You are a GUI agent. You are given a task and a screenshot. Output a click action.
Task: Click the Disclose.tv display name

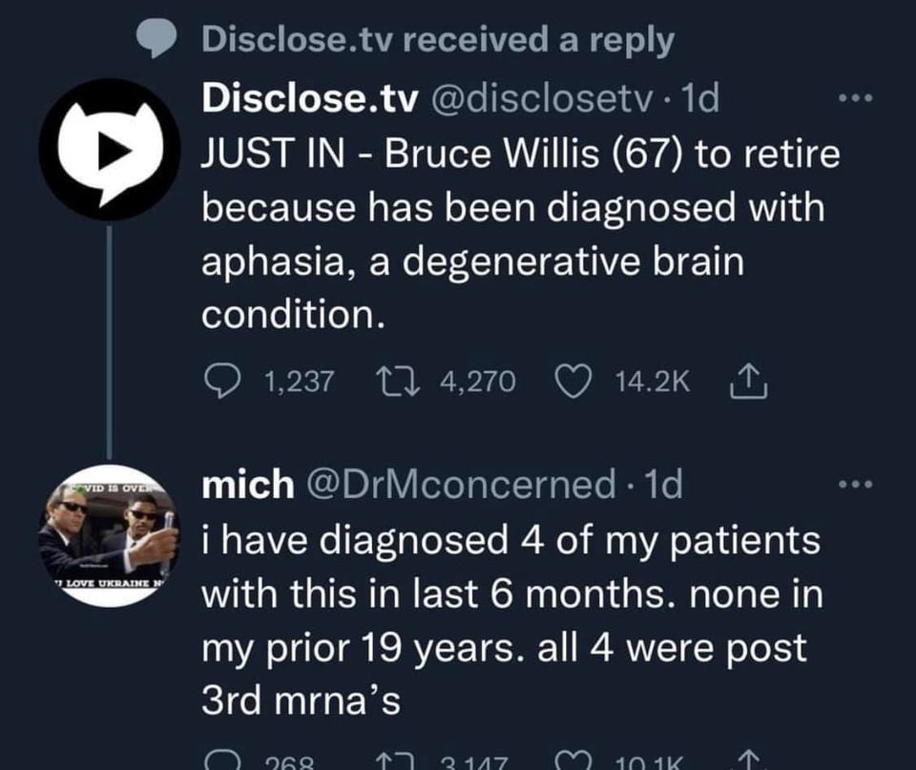point(310,101)
